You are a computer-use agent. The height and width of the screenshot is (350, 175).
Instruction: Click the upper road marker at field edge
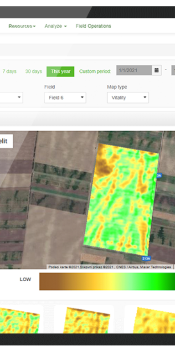159,175
